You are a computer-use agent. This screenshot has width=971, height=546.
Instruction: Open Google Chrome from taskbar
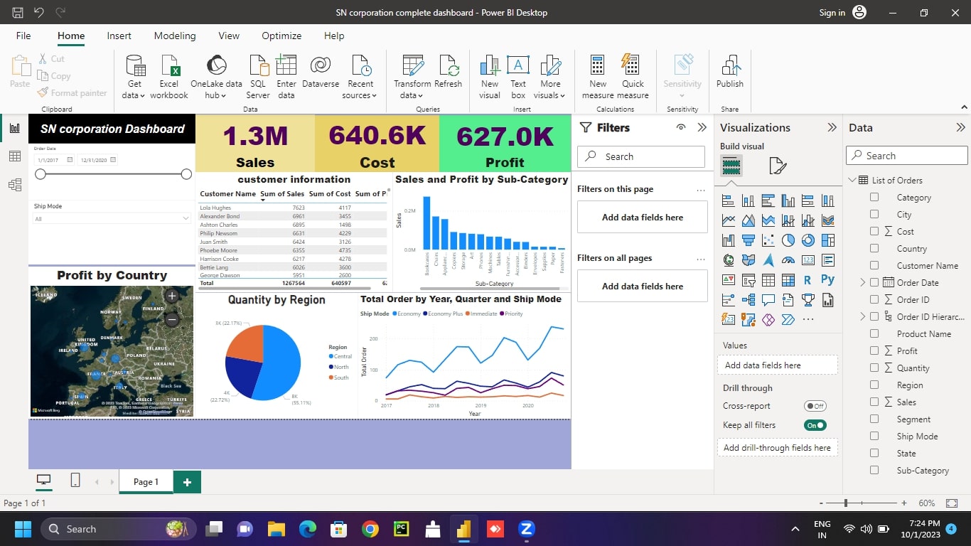pos(370,529)
